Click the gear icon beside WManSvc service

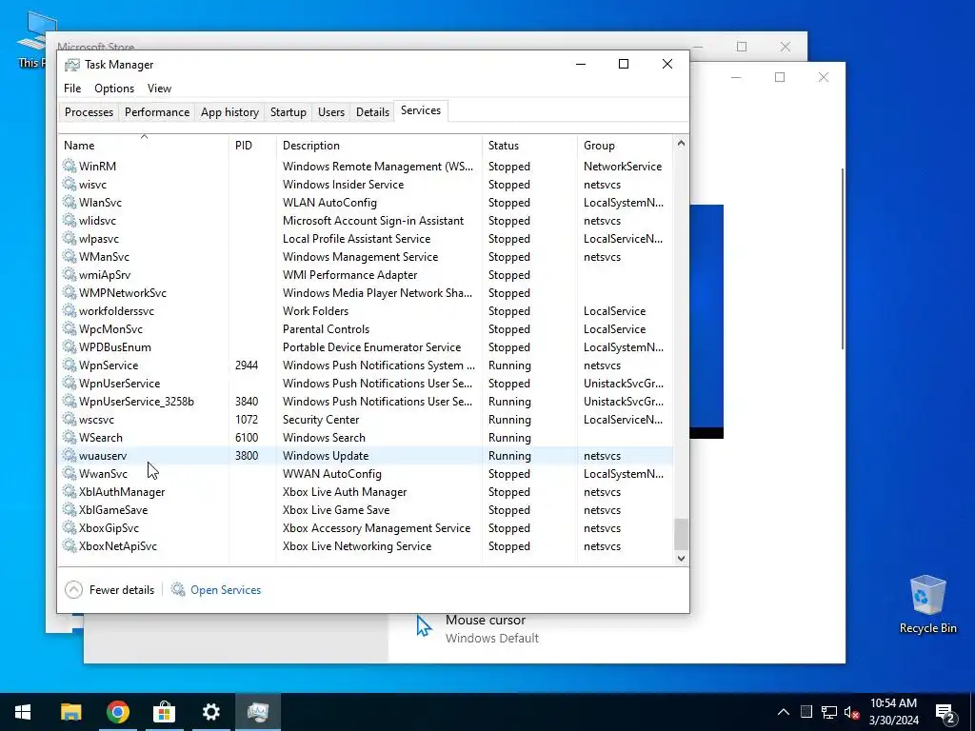pyautogui.click(x=70, y=256)
